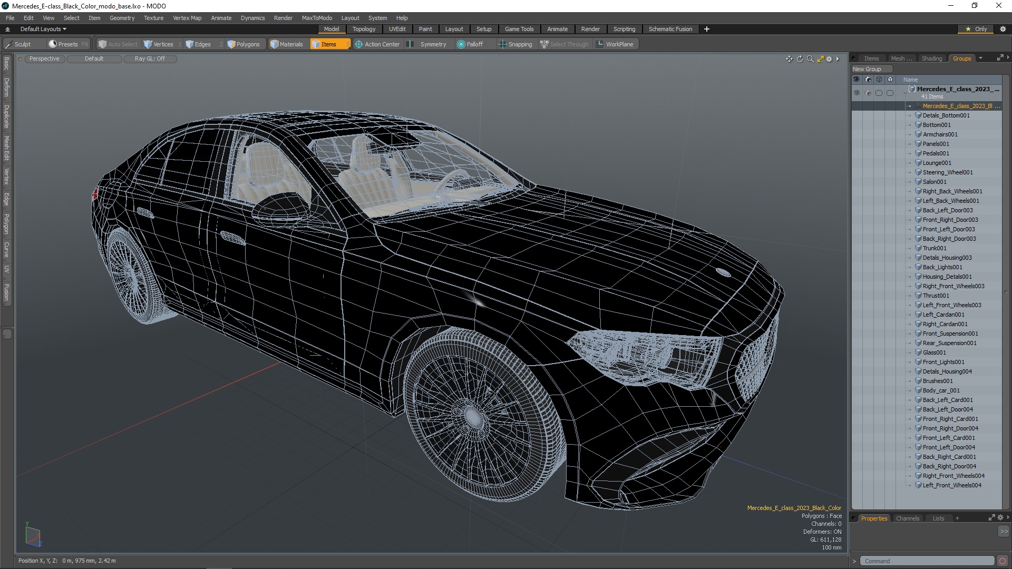Toggle render camera for the Mercedes group
This screenshot has height=569, width=1012.
[x=868, y=93]
